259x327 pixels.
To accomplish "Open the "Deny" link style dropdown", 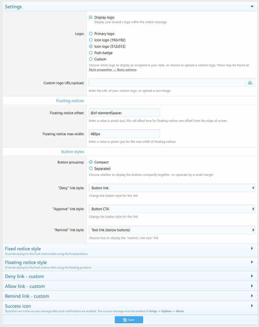I will point(172,188).
